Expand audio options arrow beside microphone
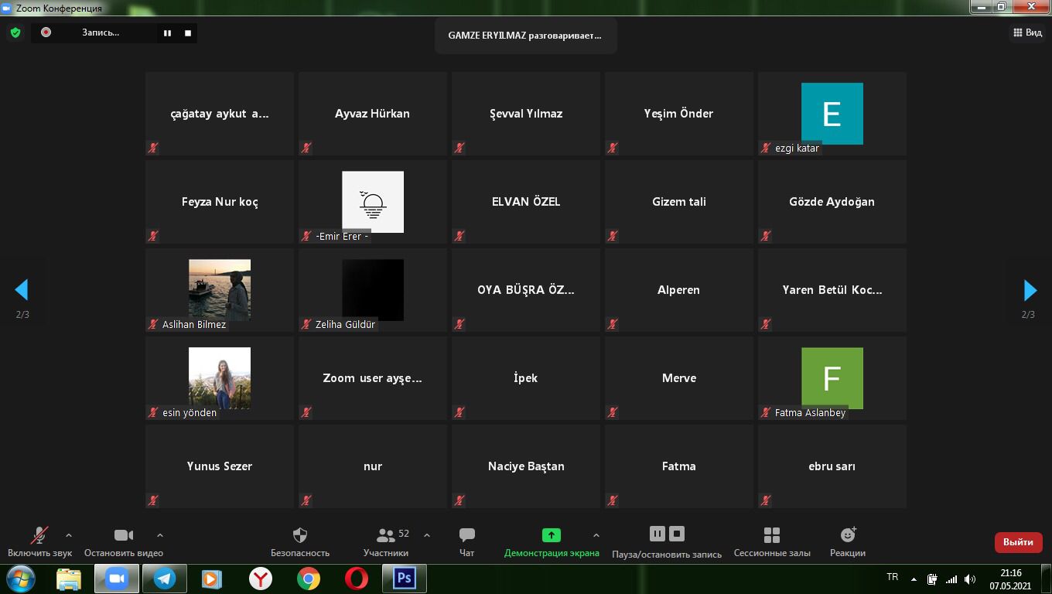Image resolution: width=1052 pixels, height=594 pixels. click(x=69, y=535)
